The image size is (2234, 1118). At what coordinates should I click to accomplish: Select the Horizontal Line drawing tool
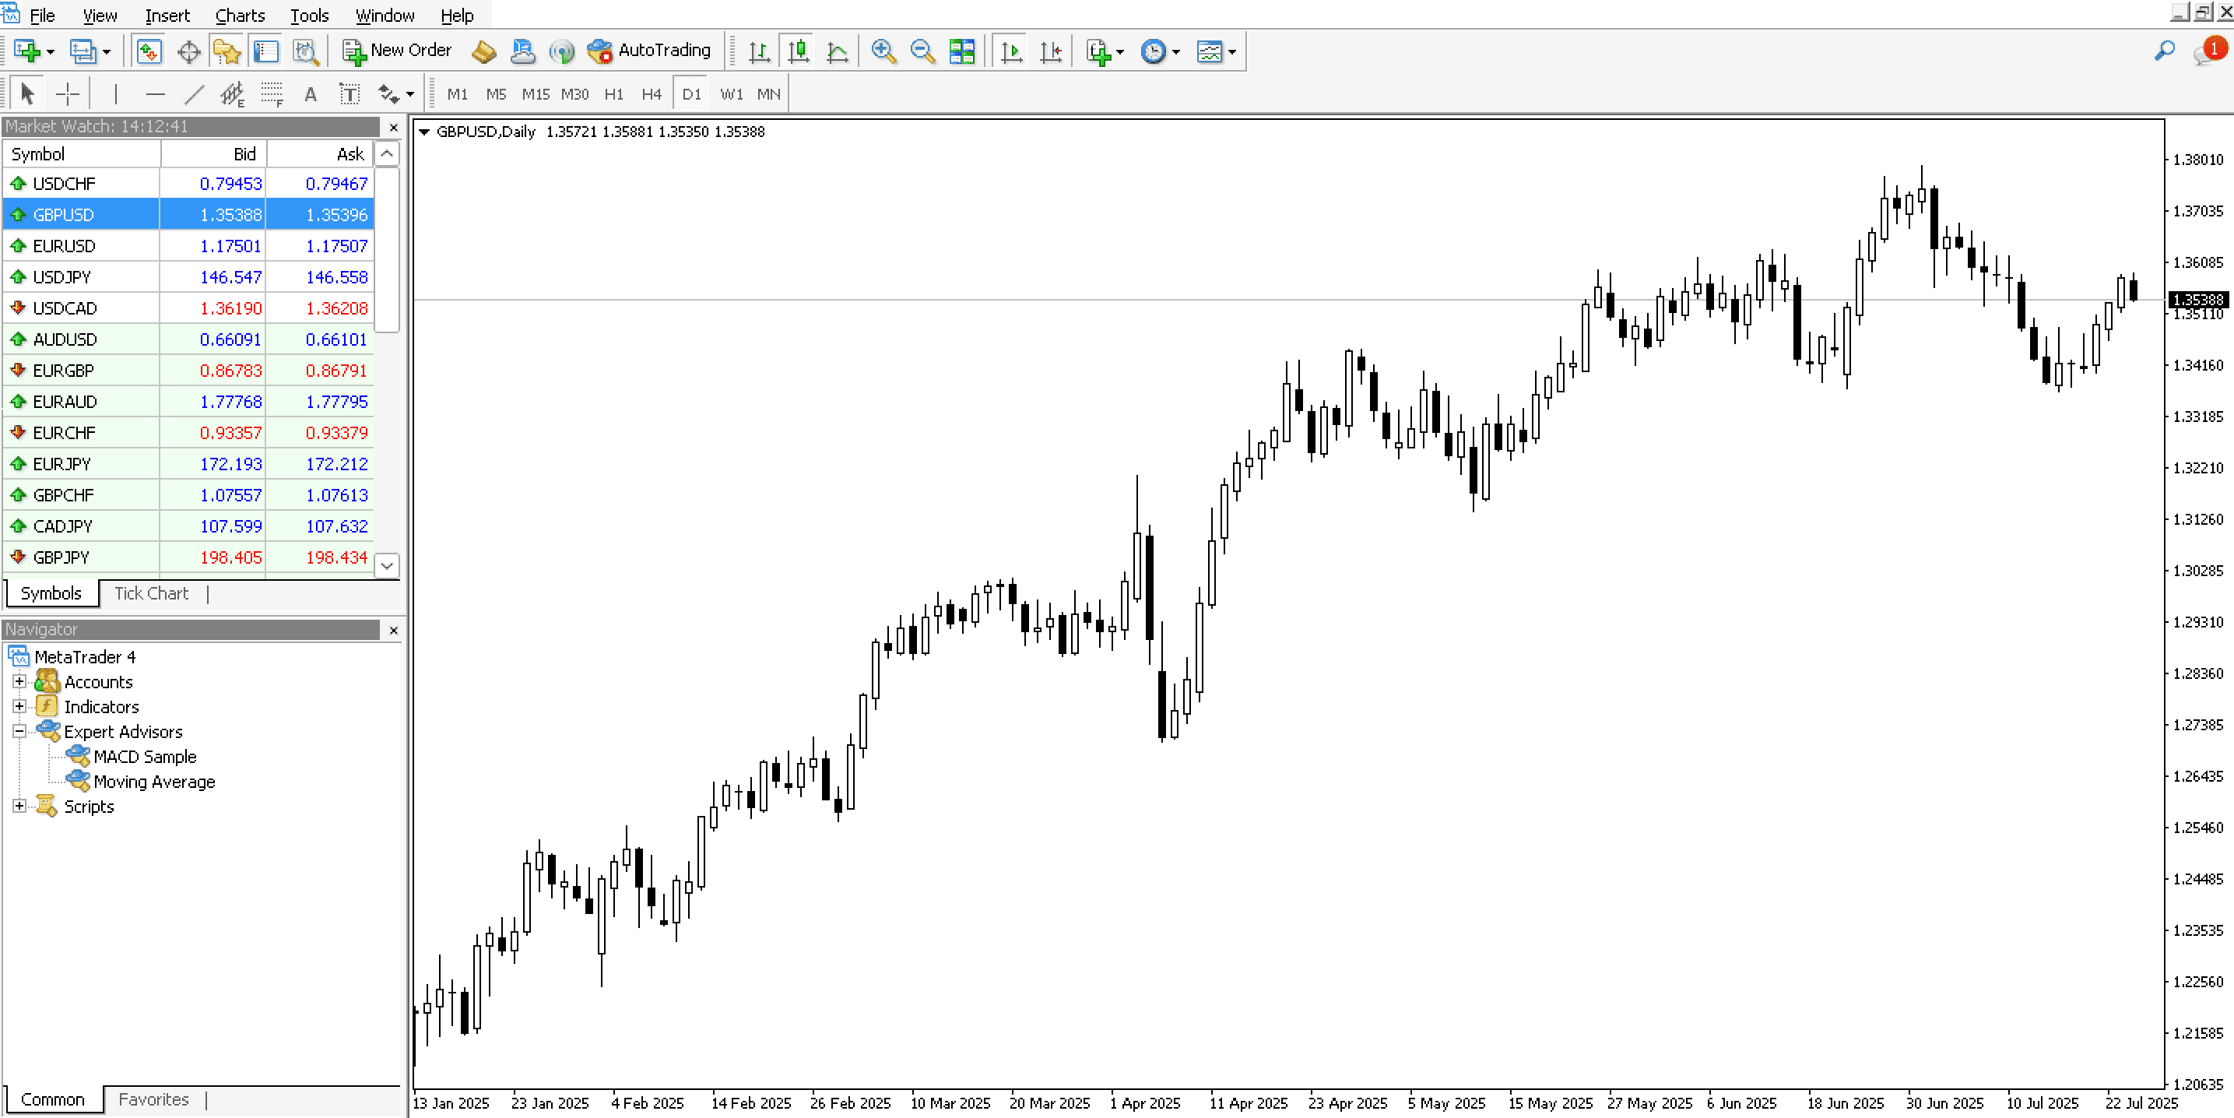[155, 93]
